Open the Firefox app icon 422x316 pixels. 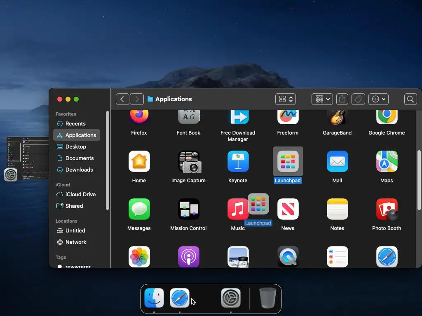click(x=139, y=116)
